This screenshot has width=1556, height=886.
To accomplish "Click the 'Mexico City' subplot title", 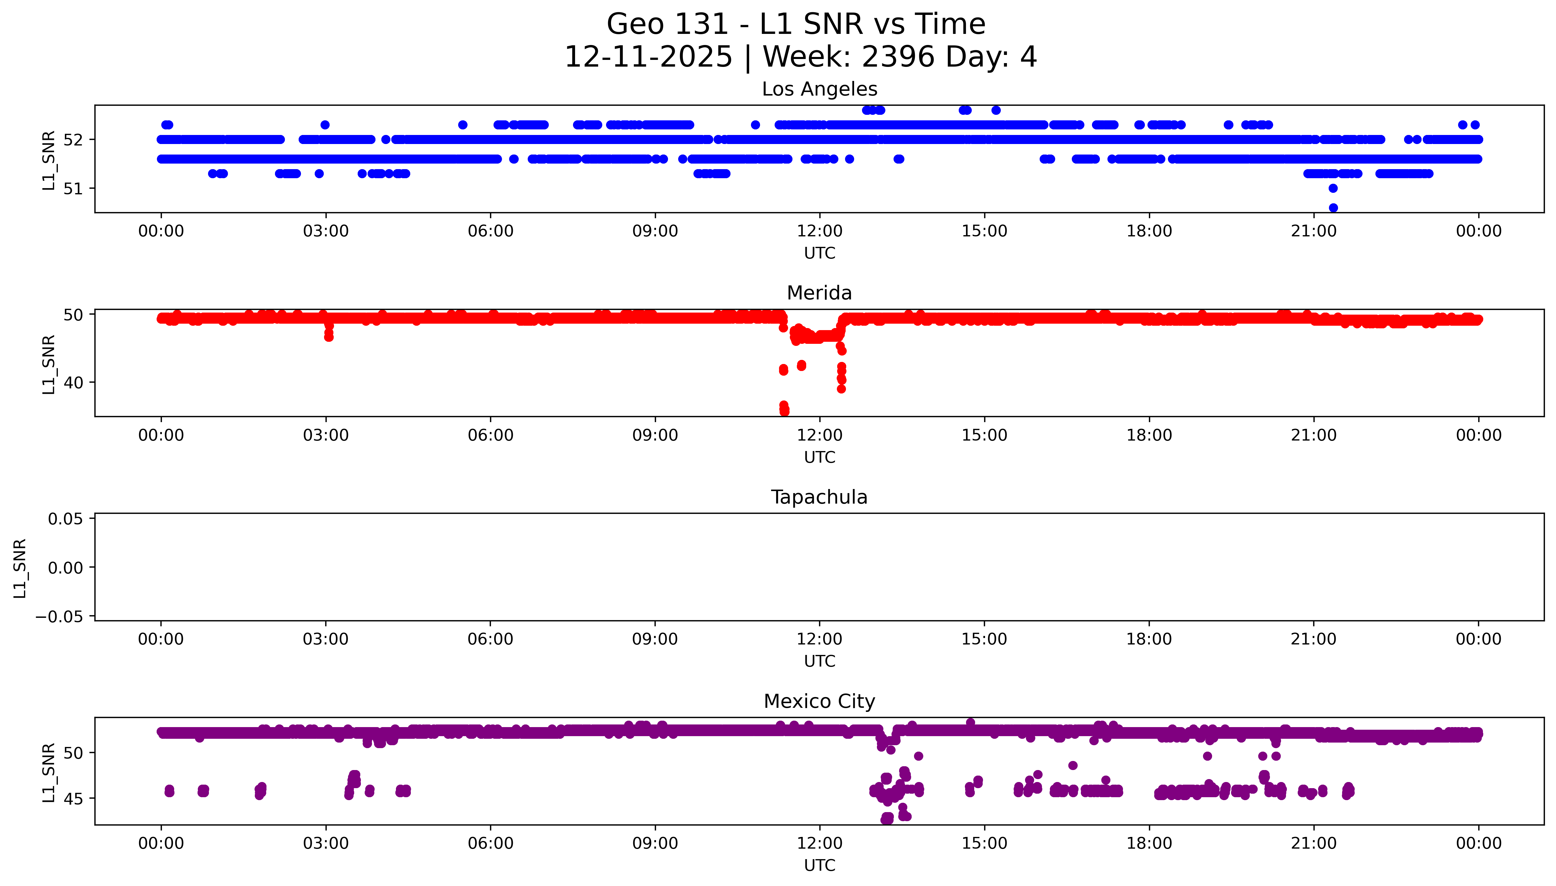I will (x=819, y=701).
